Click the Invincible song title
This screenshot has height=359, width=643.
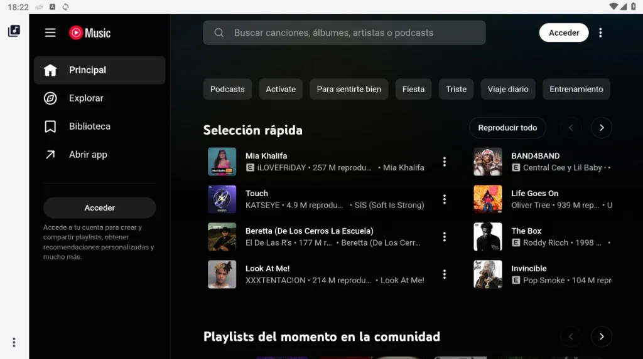tap(529, 269)
